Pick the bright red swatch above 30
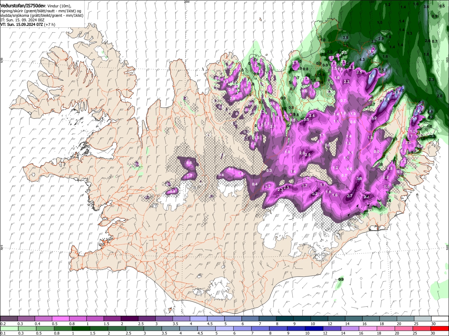This screenshot has height=336, width=449. [x=439, y=329]
